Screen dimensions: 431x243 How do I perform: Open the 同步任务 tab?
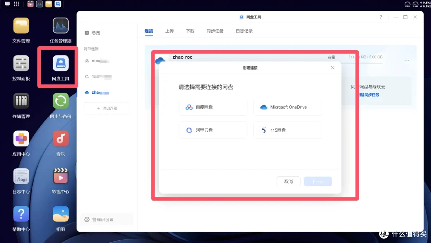(x=215, y=31)
